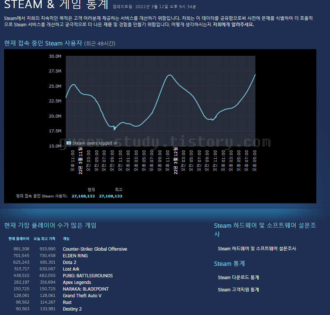The image size is (330, 315).
Task: Click current player count 438,510
Action: tap(21, 275)
